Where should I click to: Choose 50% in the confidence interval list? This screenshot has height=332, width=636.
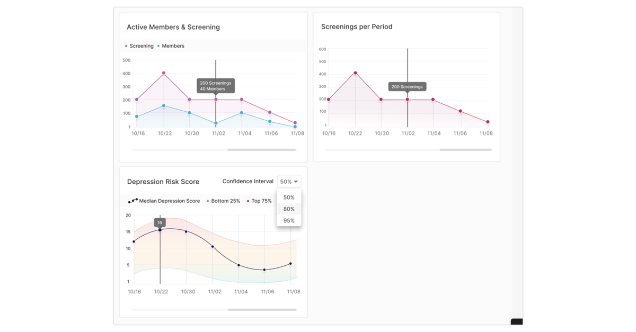click(289, 197)
